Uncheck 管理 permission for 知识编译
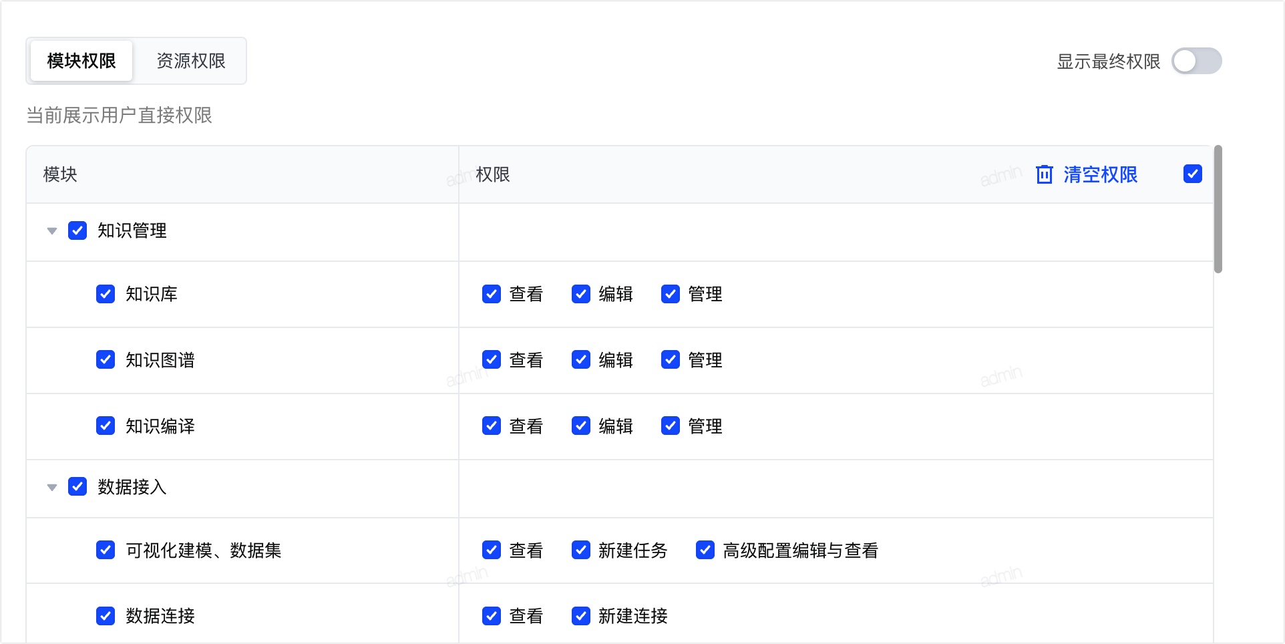1285x644 pixels. (x=671, y=426)
